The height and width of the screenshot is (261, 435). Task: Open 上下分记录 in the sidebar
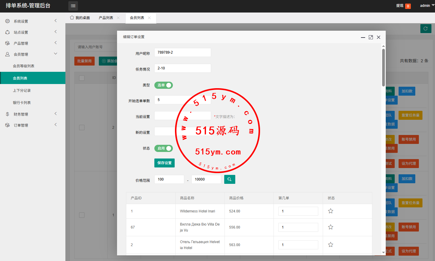(22, 91)
